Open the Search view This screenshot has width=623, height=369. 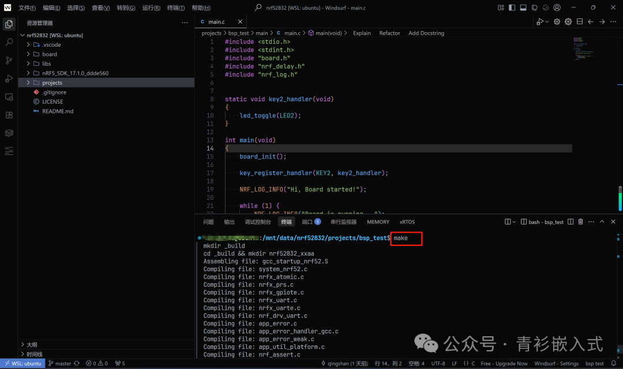(x=9, y=41)
